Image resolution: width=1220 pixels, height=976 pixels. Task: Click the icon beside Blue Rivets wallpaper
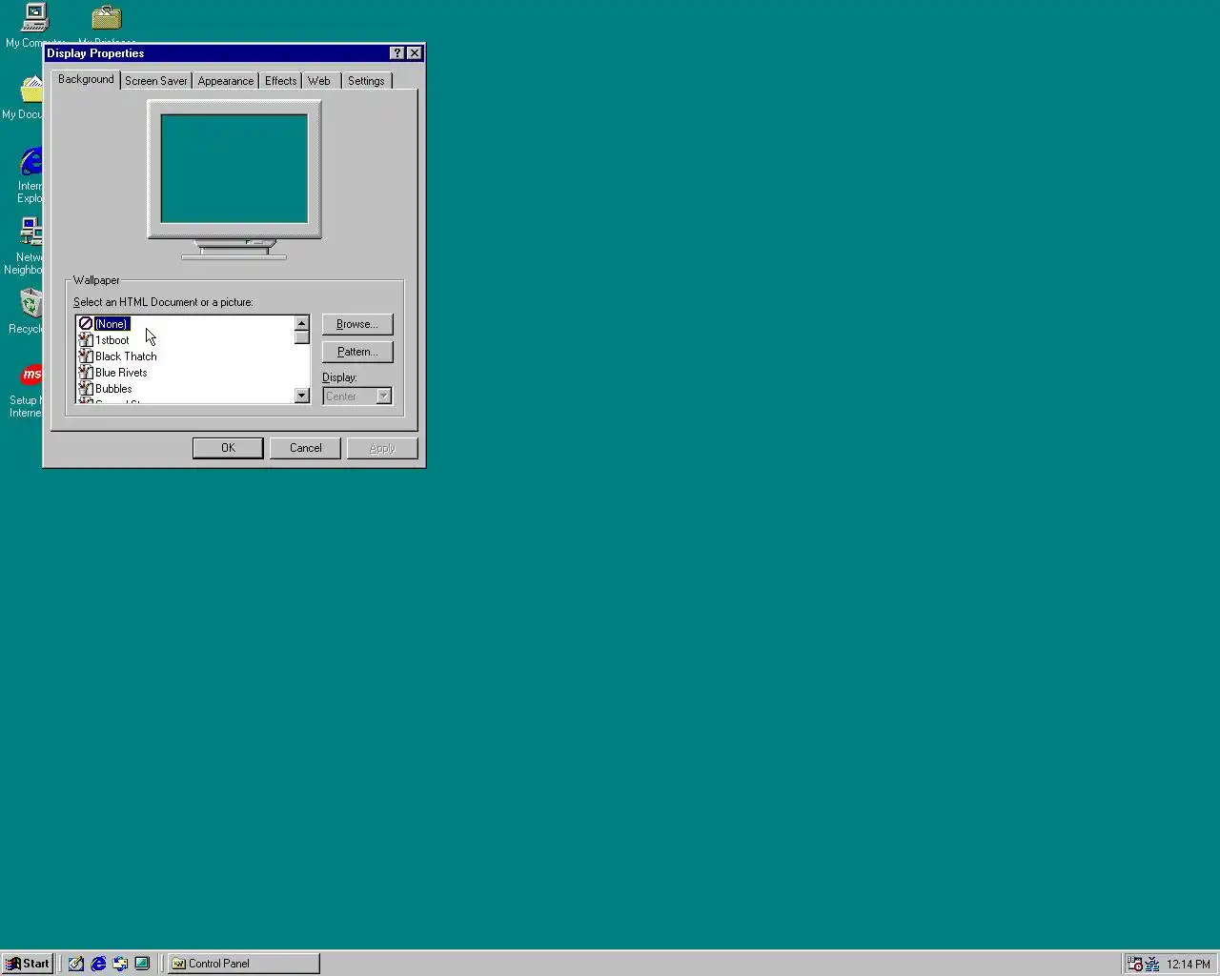[x=86, y=373]
